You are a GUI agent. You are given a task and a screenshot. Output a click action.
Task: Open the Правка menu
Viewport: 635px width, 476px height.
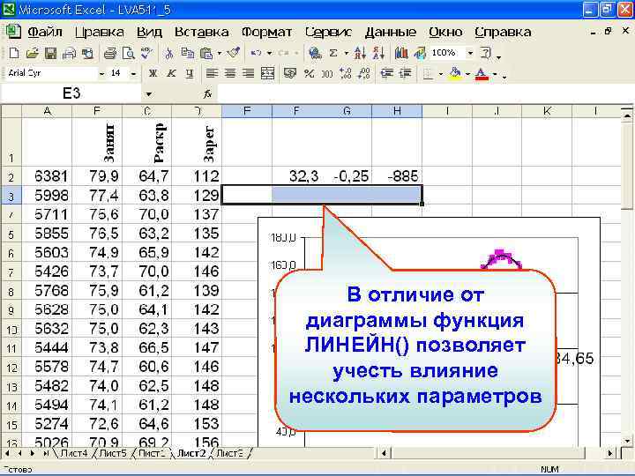tap(99, 32)
